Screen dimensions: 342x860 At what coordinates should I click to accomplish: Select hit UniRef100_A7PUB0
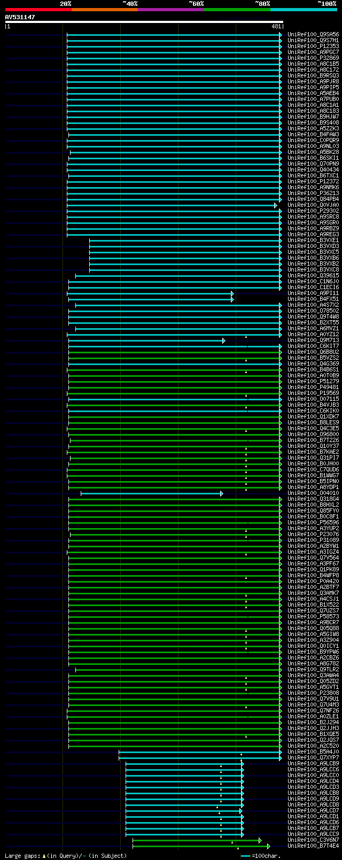pyautogui.click(x=313, y=99)
